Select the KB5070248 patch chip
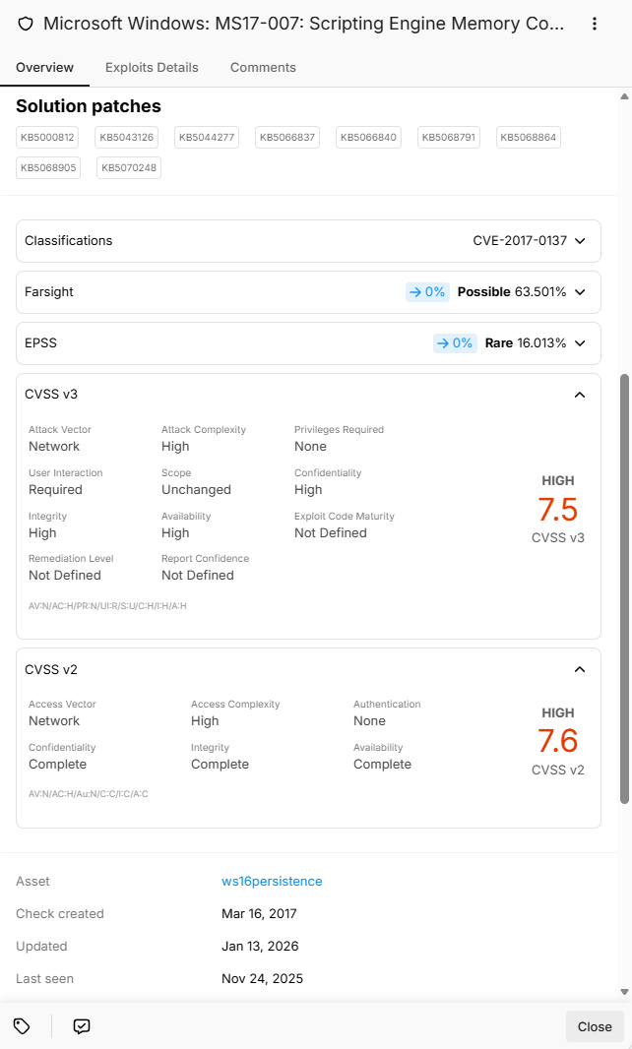Viewport: 632px width, 1049px height. click(x=129, y=168)
